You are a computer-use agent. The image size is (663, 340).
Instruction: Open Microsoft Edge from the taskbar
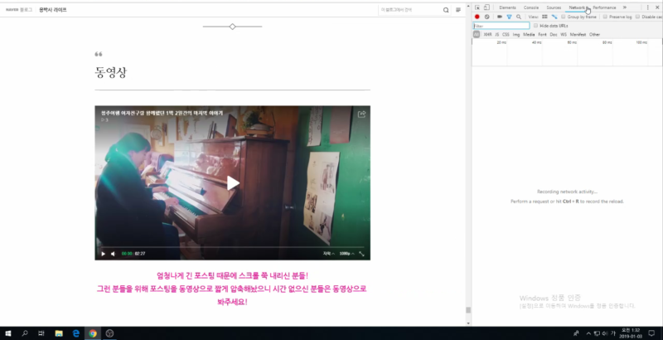[x=76, y=333]
